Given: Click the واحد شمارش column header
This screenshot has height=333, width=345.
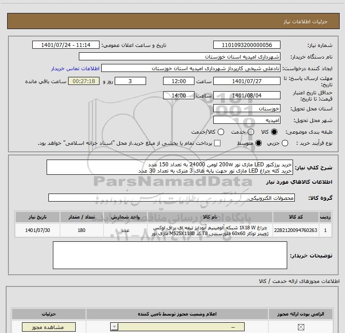Looking at the screenshot, I should [125, 217].
